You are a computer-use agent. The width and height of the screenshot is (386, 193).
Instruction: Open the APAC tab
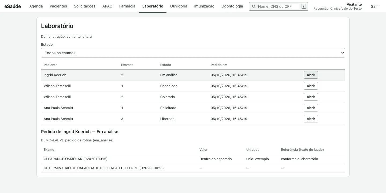coord(107,6)
